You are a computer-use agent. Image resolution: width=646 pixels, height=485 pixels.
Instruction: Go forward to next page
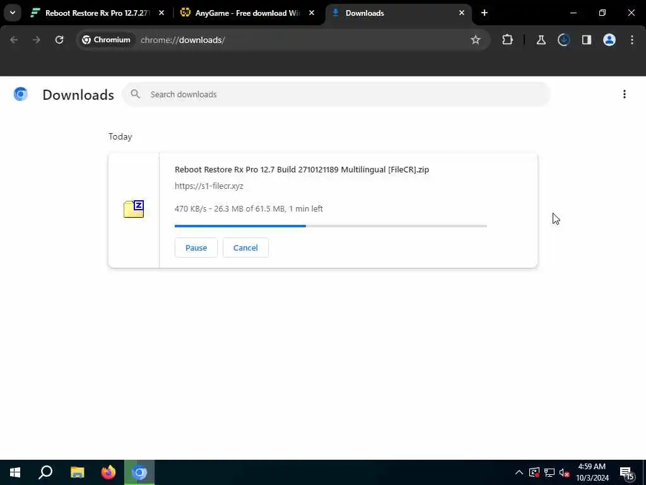click(37, 40)
